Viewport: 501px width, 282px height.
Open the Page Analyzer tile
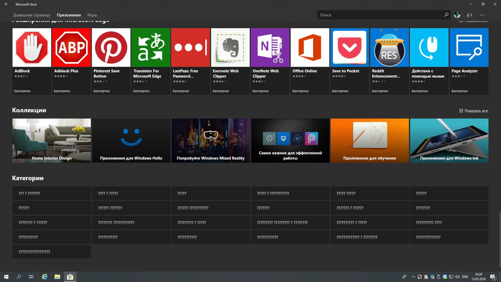(x=469, y=61)
